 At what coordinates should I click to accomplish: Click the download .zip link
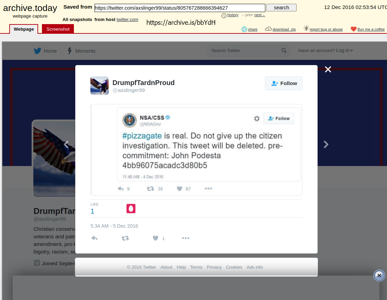point(284,29)
